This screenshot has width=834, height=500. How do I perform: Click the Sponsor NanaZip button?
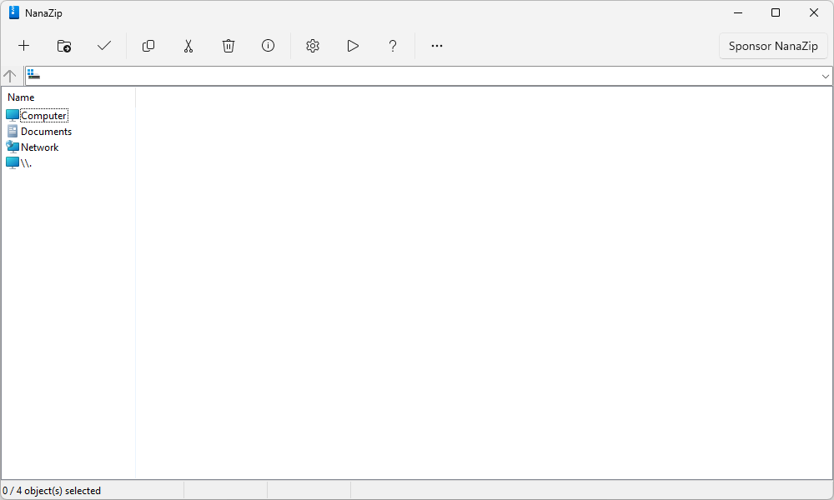(x=773, y=46)
